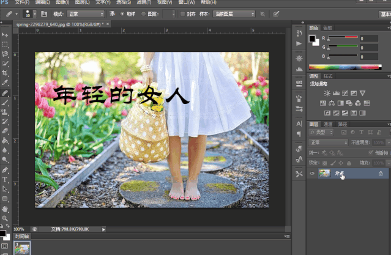Screen dimensions: 391x255
Task: Pick a color from the spectrum ramp
Action: 345,67
